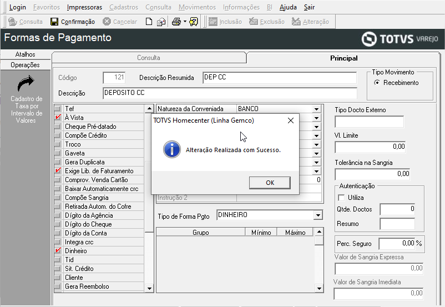Image resolution: width=445 pixels, height=307 pixels.
Task: Click the help search toolbar icon
Action: pos(194,22)
